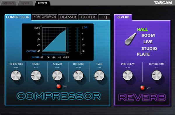The image size is (175, 115).
Task: Toggle the Reverb ON red button
Action: (142, 88)
